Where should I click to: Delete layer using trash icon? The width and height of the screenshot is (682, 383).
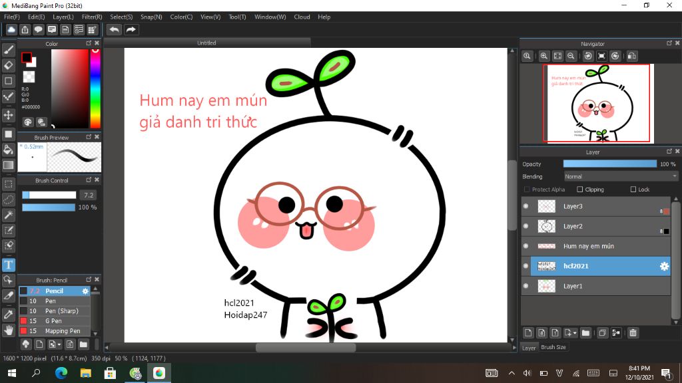pos(633,332)
